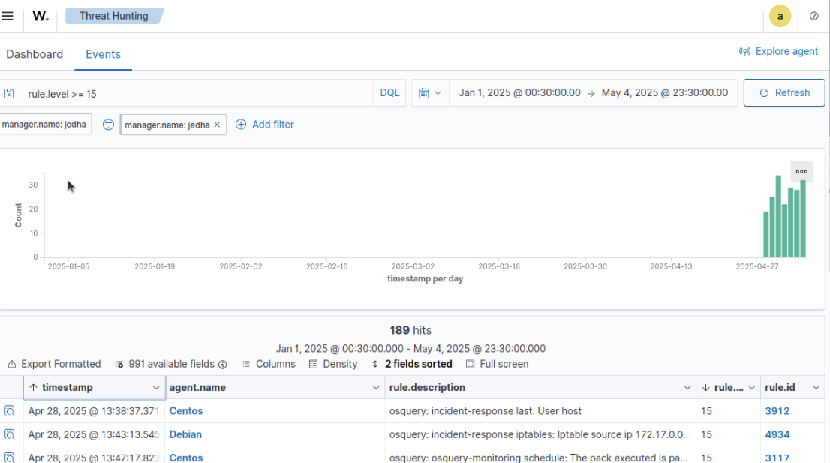Image resolution: width=830 pixels, height=463 pixels.
Task: Toggle Full screen table view
Action: [497, 364]
